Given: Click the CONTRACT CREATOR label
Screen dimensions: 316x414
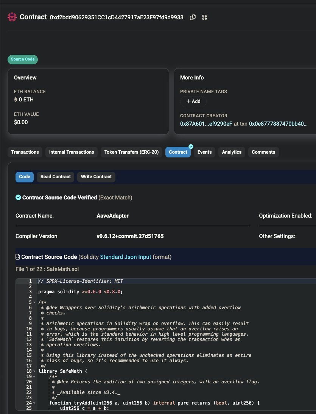Looking at the screenshot, I should [x=204, y=116].
